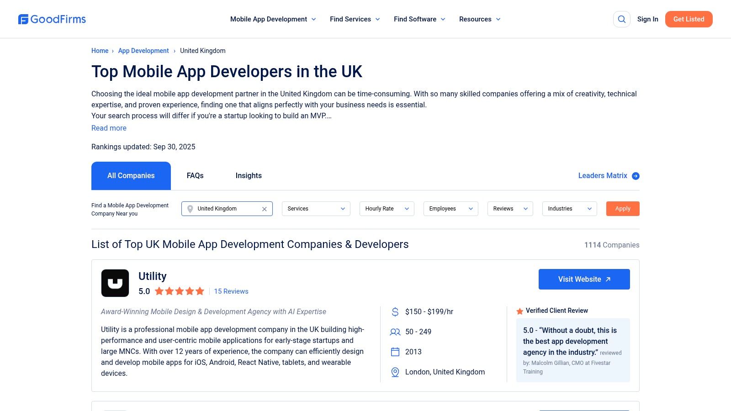The image size is (731, 411).
Task: Click the Leaders Matrix arrow icon
Action: (x=636, y=176)
